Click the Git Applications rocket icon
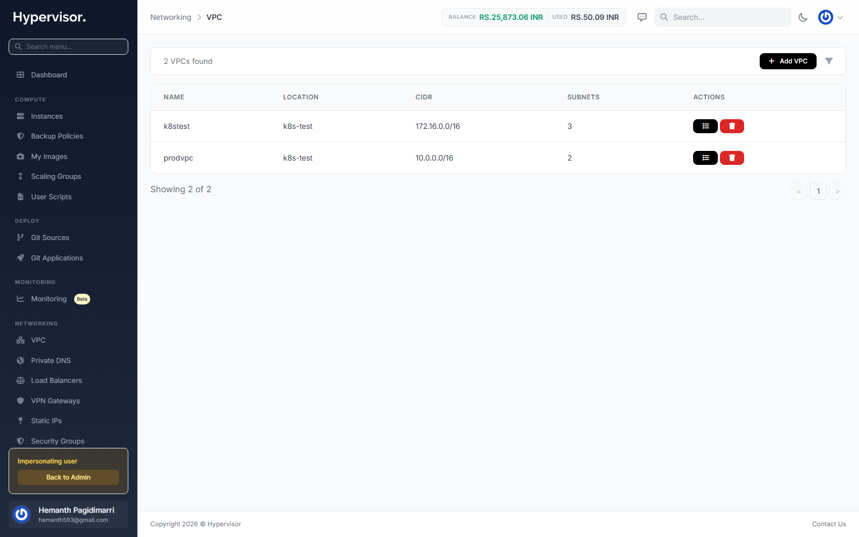 click(20, 258)
